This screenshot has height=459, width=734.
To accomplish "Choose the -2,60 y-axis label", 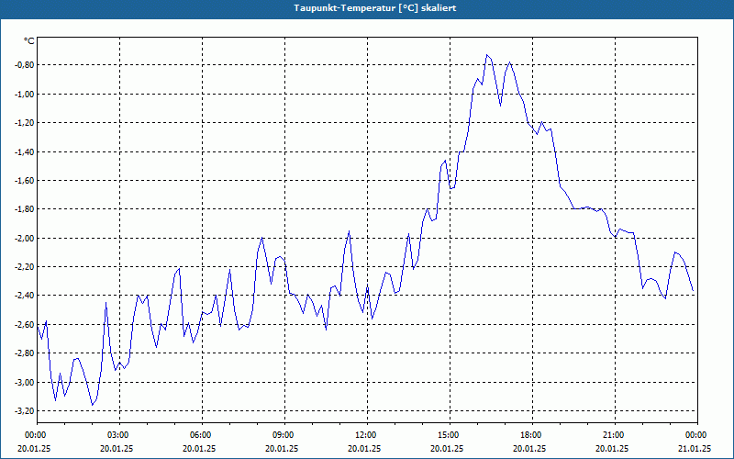I will [25, 325].
